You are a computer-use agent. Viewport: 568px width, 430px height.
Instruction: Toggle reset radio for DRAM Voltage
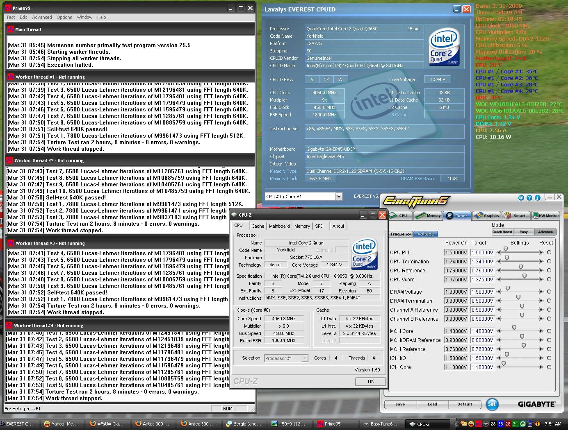[x=549, y=292]
